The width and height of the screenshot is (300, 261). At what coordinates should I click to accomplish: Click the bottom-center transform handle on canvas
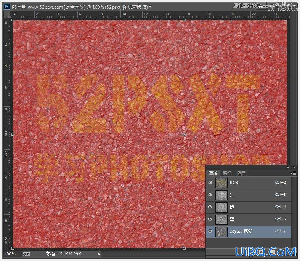(184, 248)
